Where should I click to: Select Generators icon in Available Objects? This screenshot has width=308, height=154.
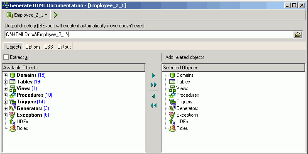pos(12,108)
